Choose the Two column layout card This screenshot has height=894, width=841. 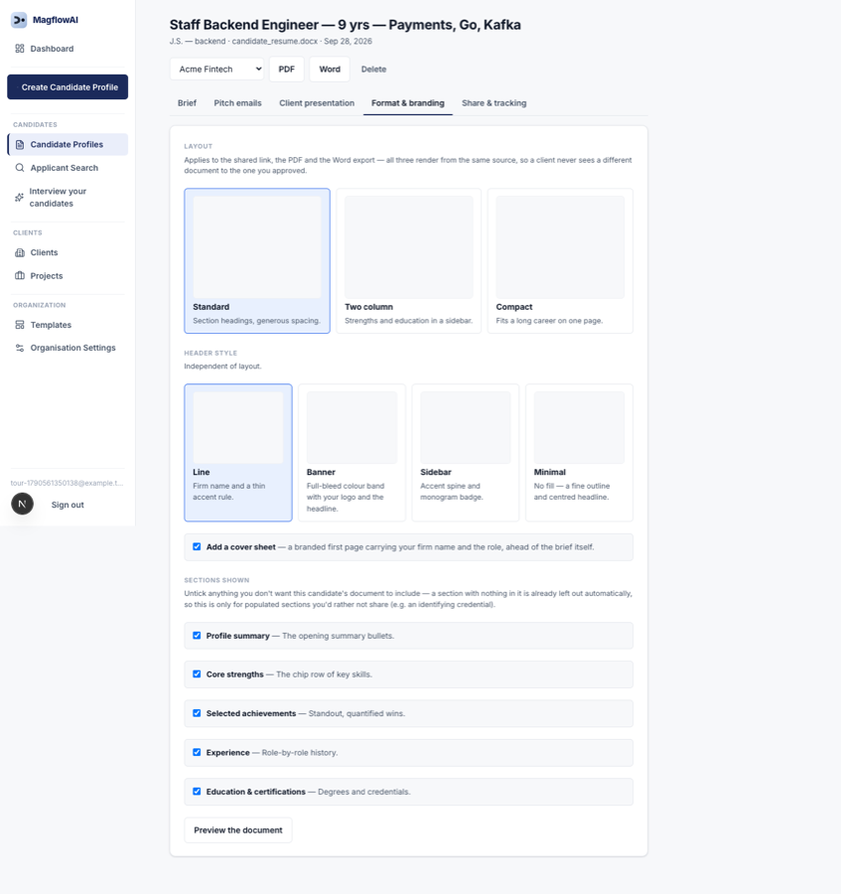pyautogui.click(x=408, y=261)
